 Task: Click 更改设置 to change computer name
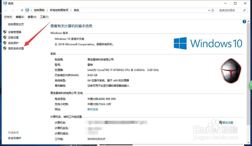228,123
